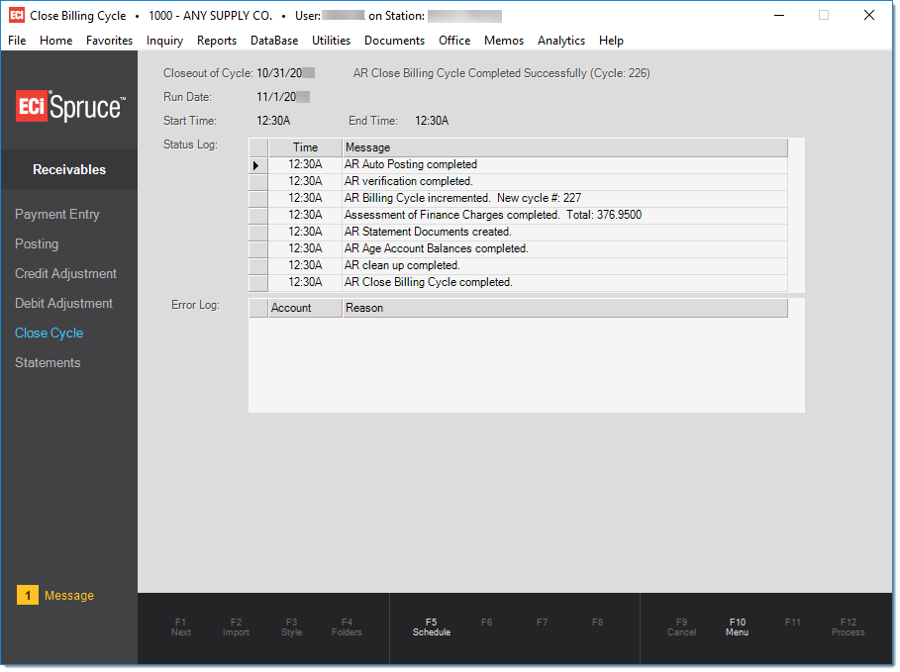Click 'AR Close Billing Cycle Completed Successfully' status text
Viewport: 900px width, 672px height.
pos(501,73)
